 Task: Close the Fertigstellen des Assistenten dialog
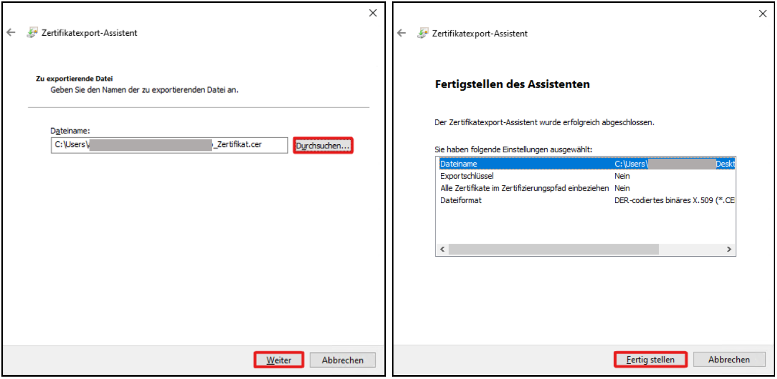click(763, 14)
